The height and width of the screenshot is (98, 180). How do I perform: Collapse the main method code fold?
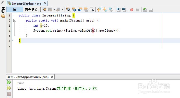point(15,20)
